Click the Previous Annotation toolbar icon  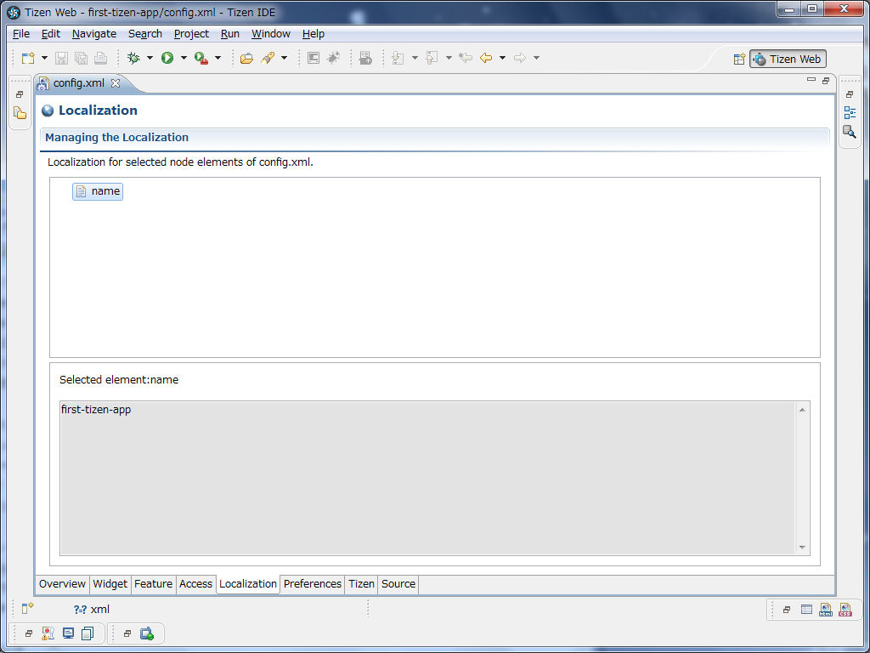(x=432, y=58)
